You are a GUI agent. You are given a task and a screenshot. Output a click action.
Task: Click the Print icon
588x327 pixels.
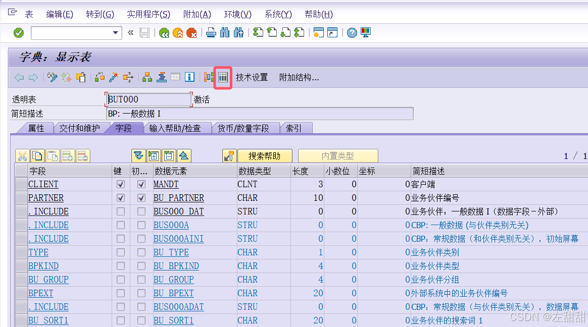(211, 33)
